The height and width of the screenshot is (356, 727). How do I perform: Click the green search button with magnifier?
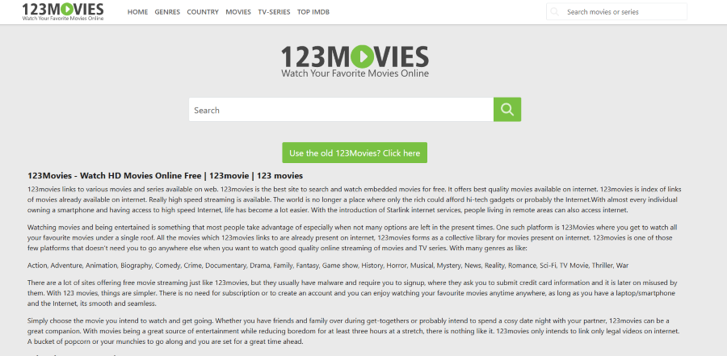pyautogui.click(x=507, y=110)
